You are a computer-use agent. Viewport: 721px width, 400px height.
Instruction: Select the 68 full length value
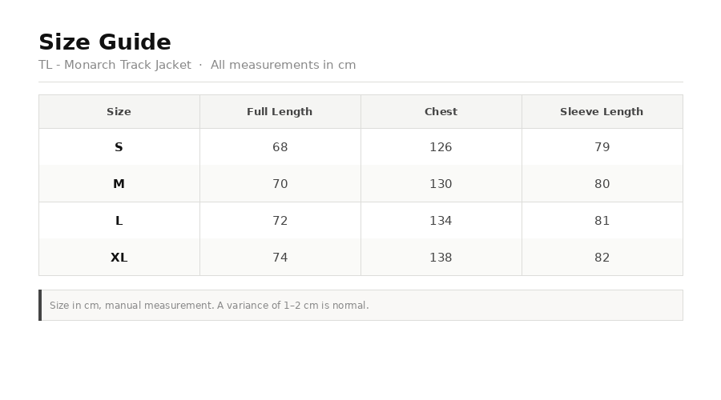coord(280,147)
